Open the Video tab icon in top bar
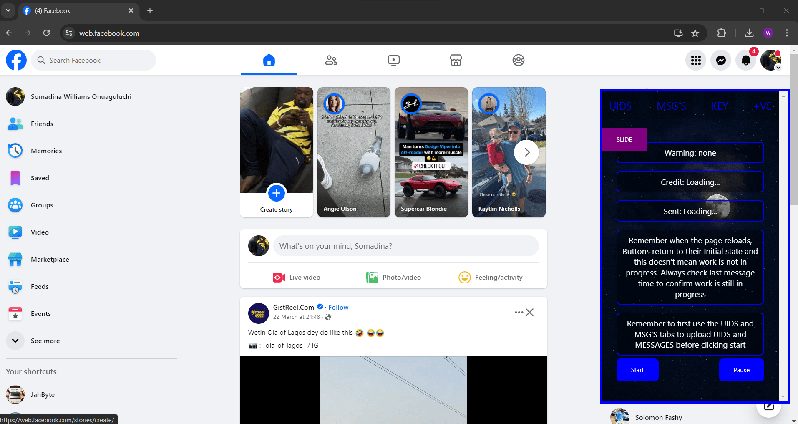 click(x=394, y=60)
